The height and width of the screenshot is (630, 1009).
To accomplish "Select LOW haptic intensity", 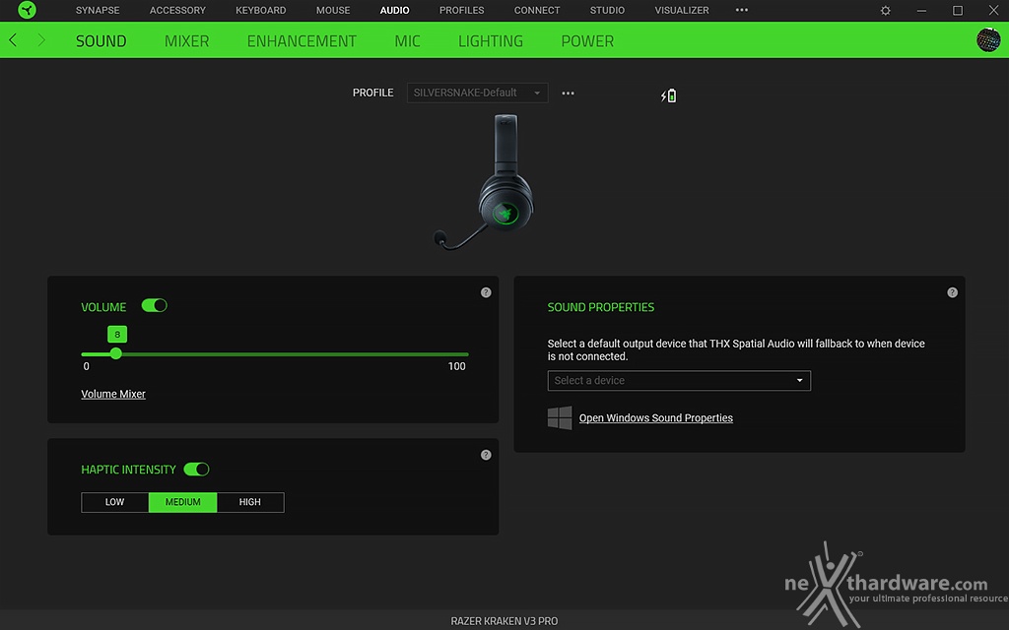I will click(x=114, y=502).
